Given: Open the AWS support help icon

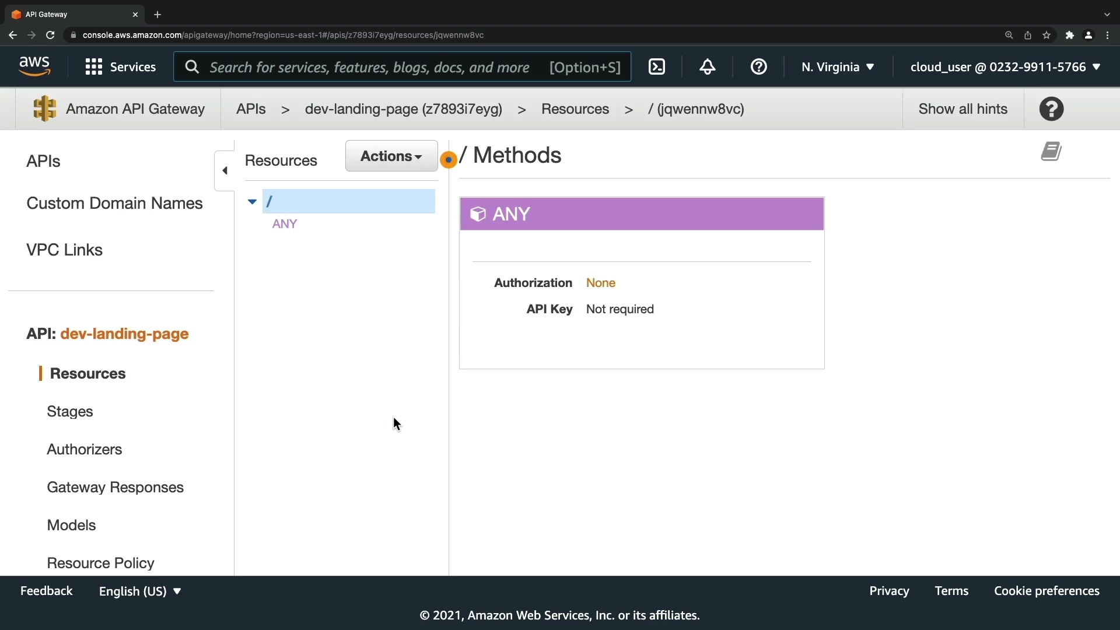Looking at the screenshot, I should (x=758, y=67).
